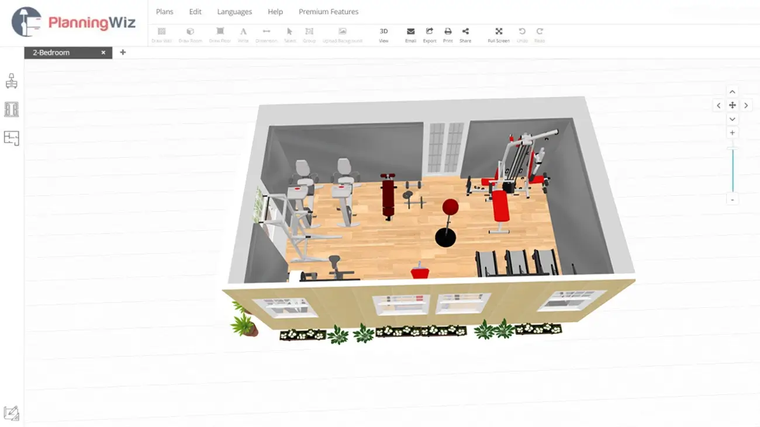760x427 pixels.
Task: Enable Full Screen mode
Action: click(x=498, y=34)
